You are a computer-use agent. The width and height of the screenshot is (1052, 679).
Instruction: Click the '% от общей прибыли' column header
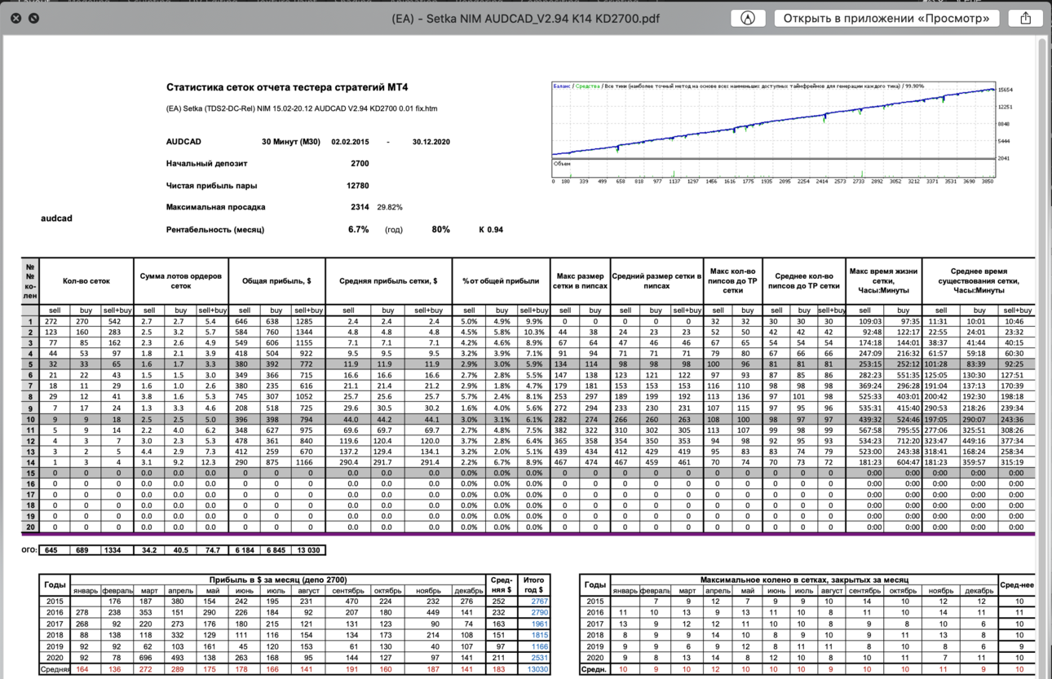point(501,280)
